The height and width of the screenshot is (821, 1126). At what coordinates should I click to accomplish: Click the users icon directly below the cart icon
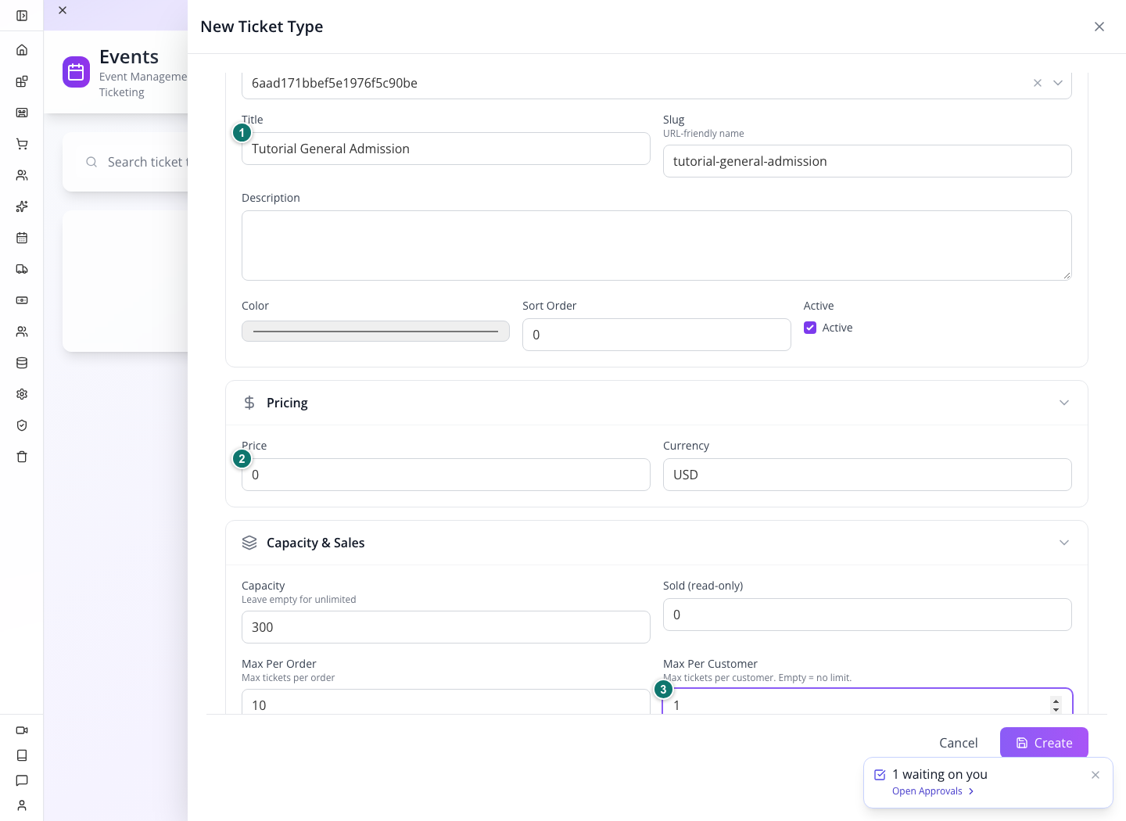22,175
